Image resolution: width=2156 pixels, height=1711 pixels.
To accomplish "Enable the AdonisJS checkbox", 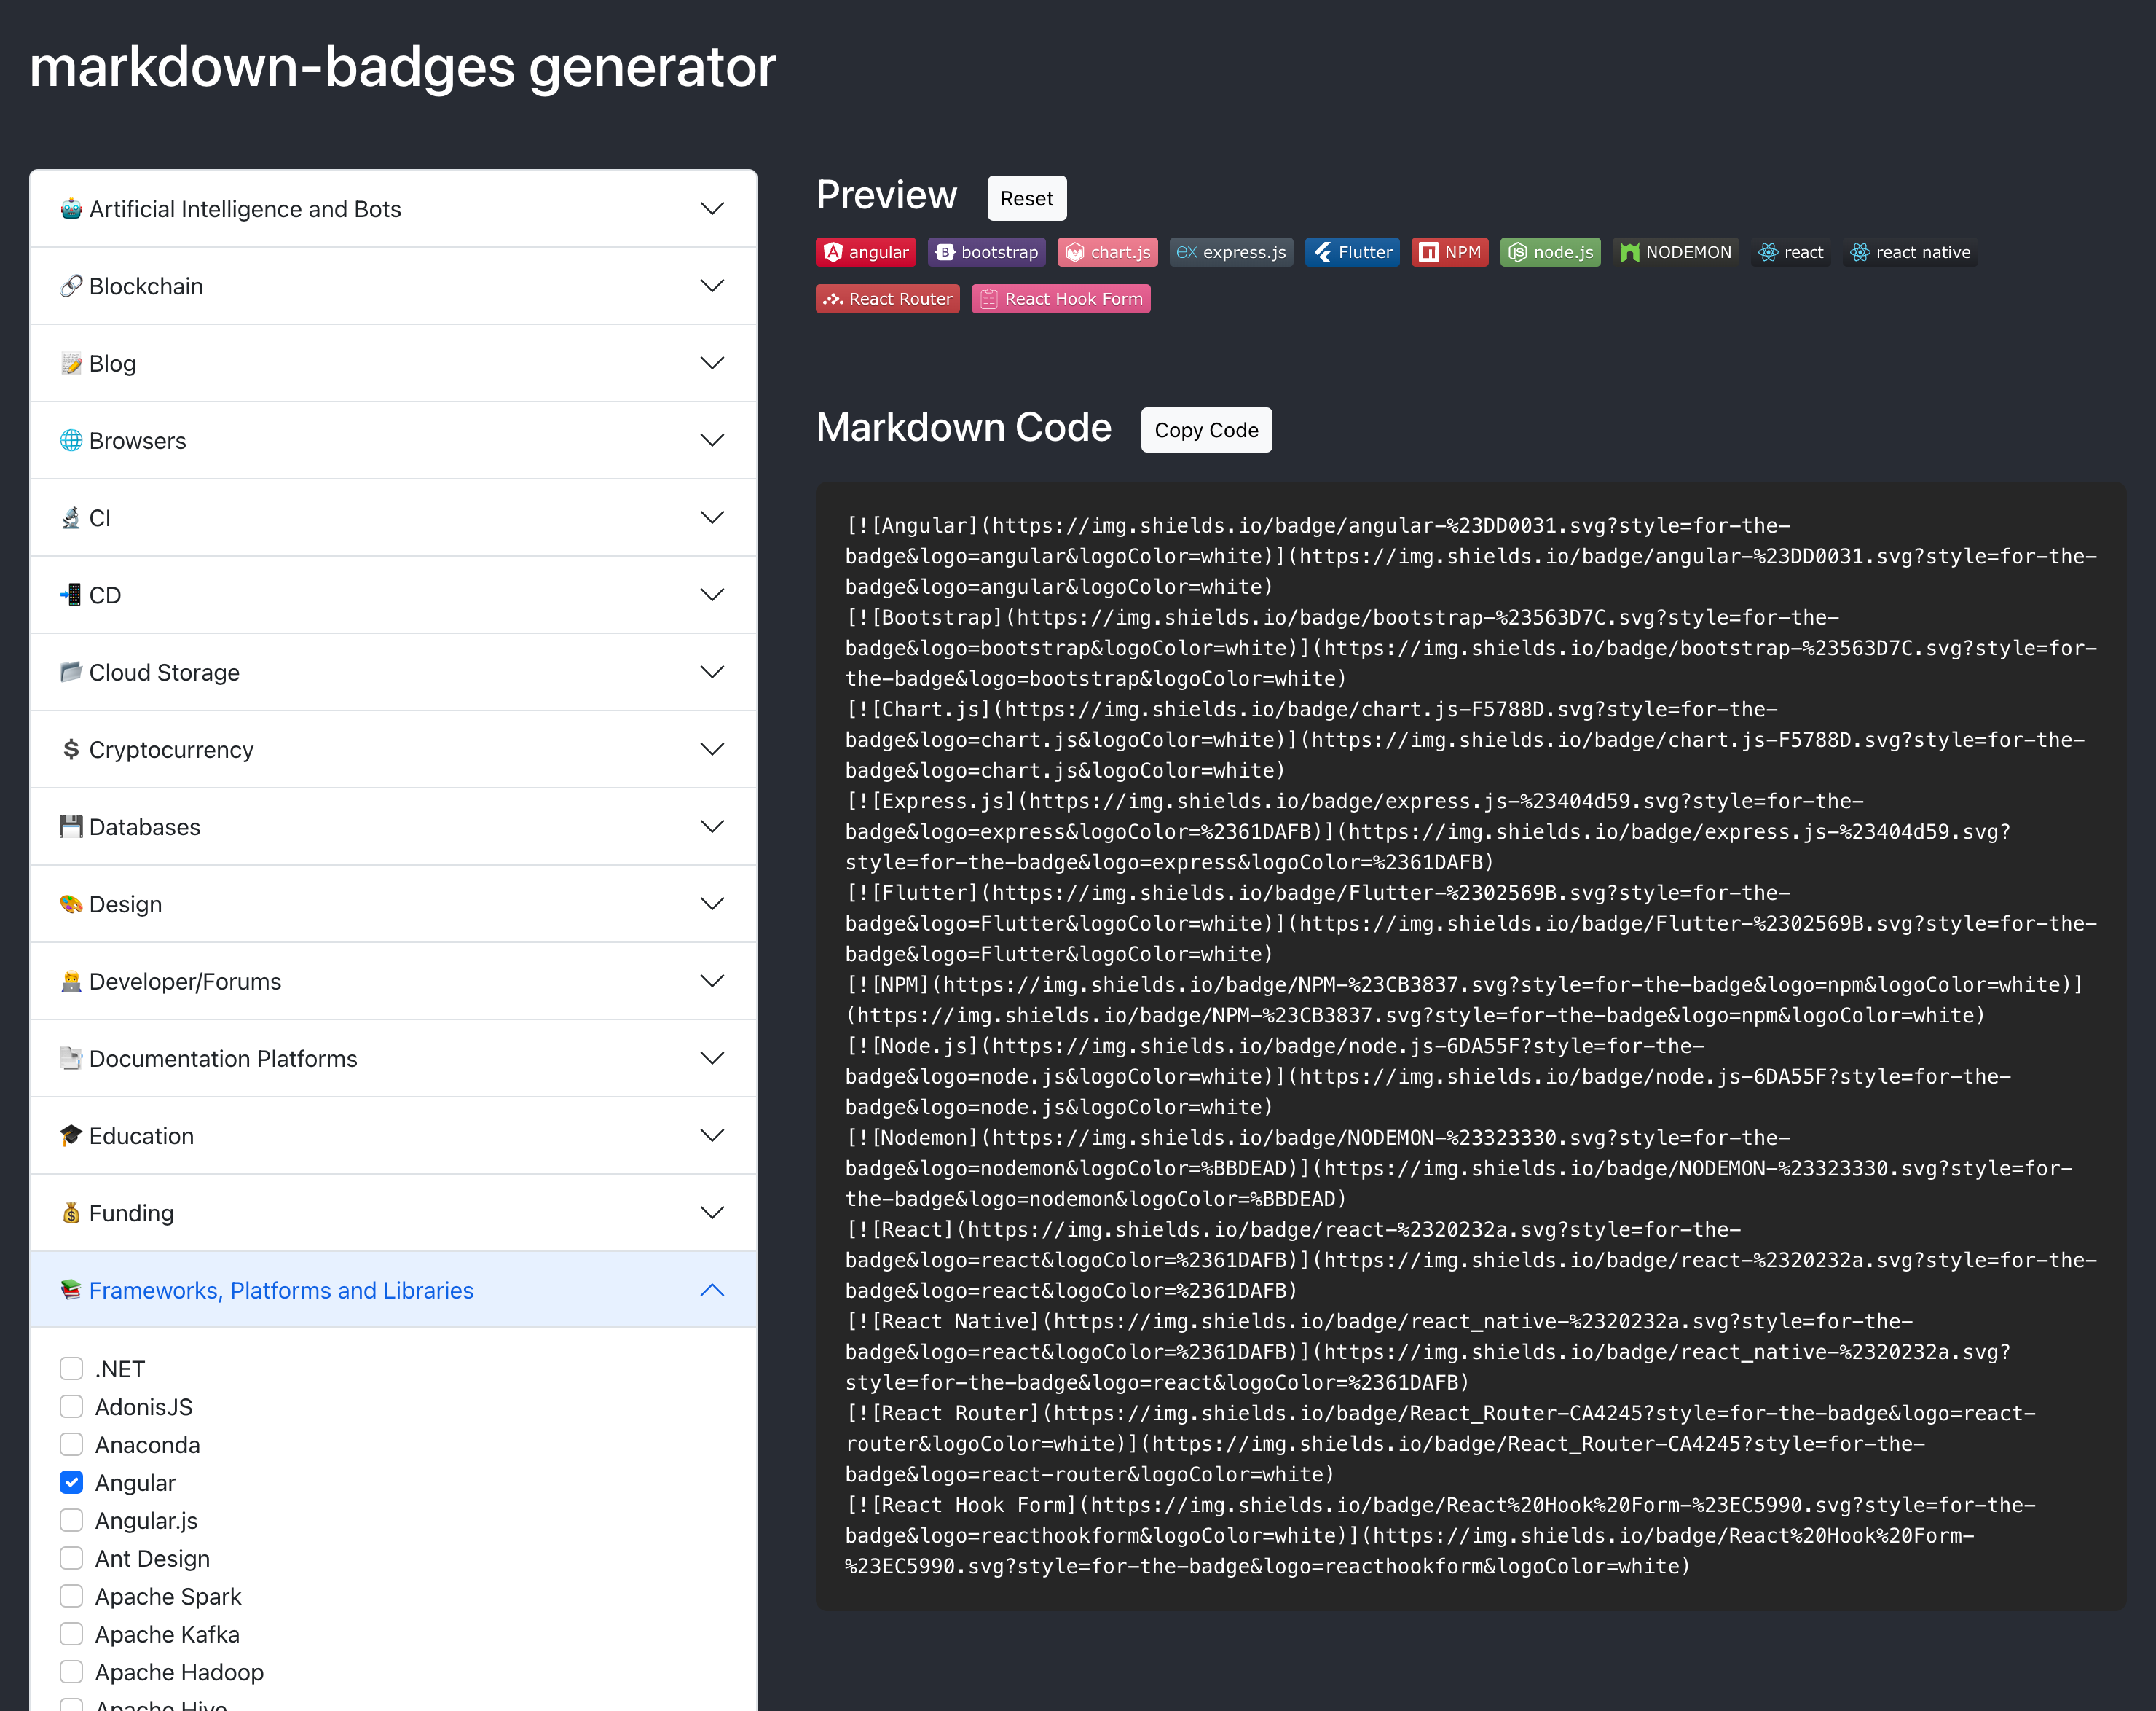I will pos(70,1406).
